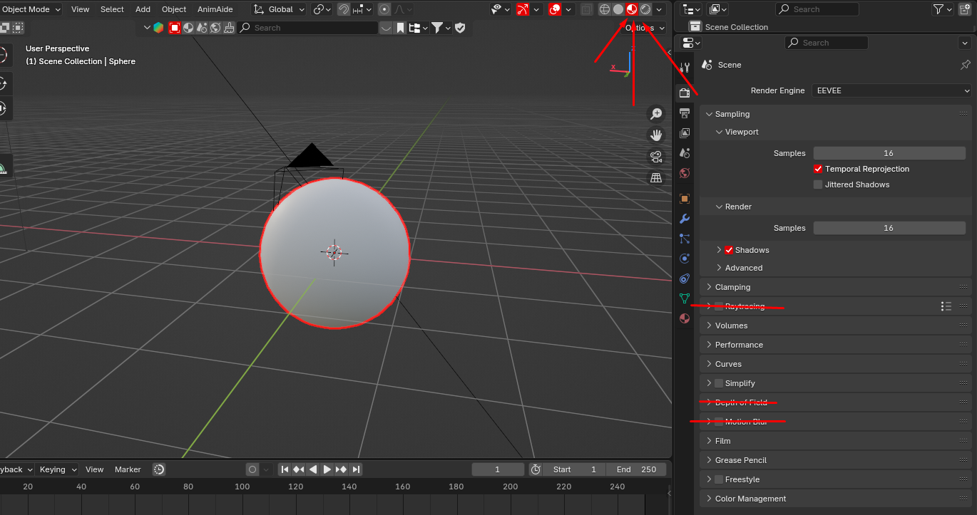The height and width of the screenshot is (515, 977).
Task: Toggle the Shadows checkbox
Action: [x=729, y=250]
